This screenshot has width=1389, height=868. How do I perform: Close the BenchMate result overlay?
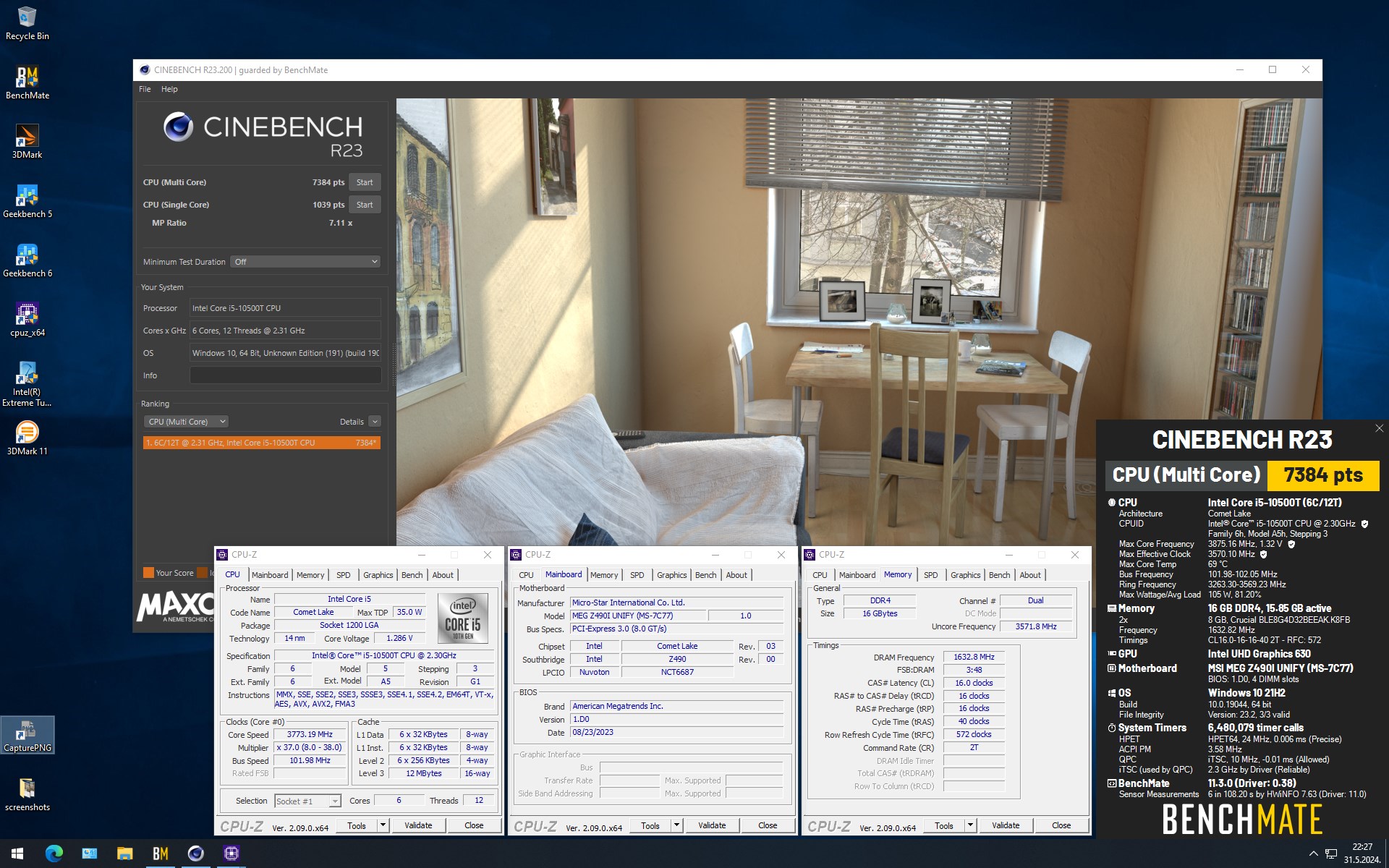(x=1379, y=428)
